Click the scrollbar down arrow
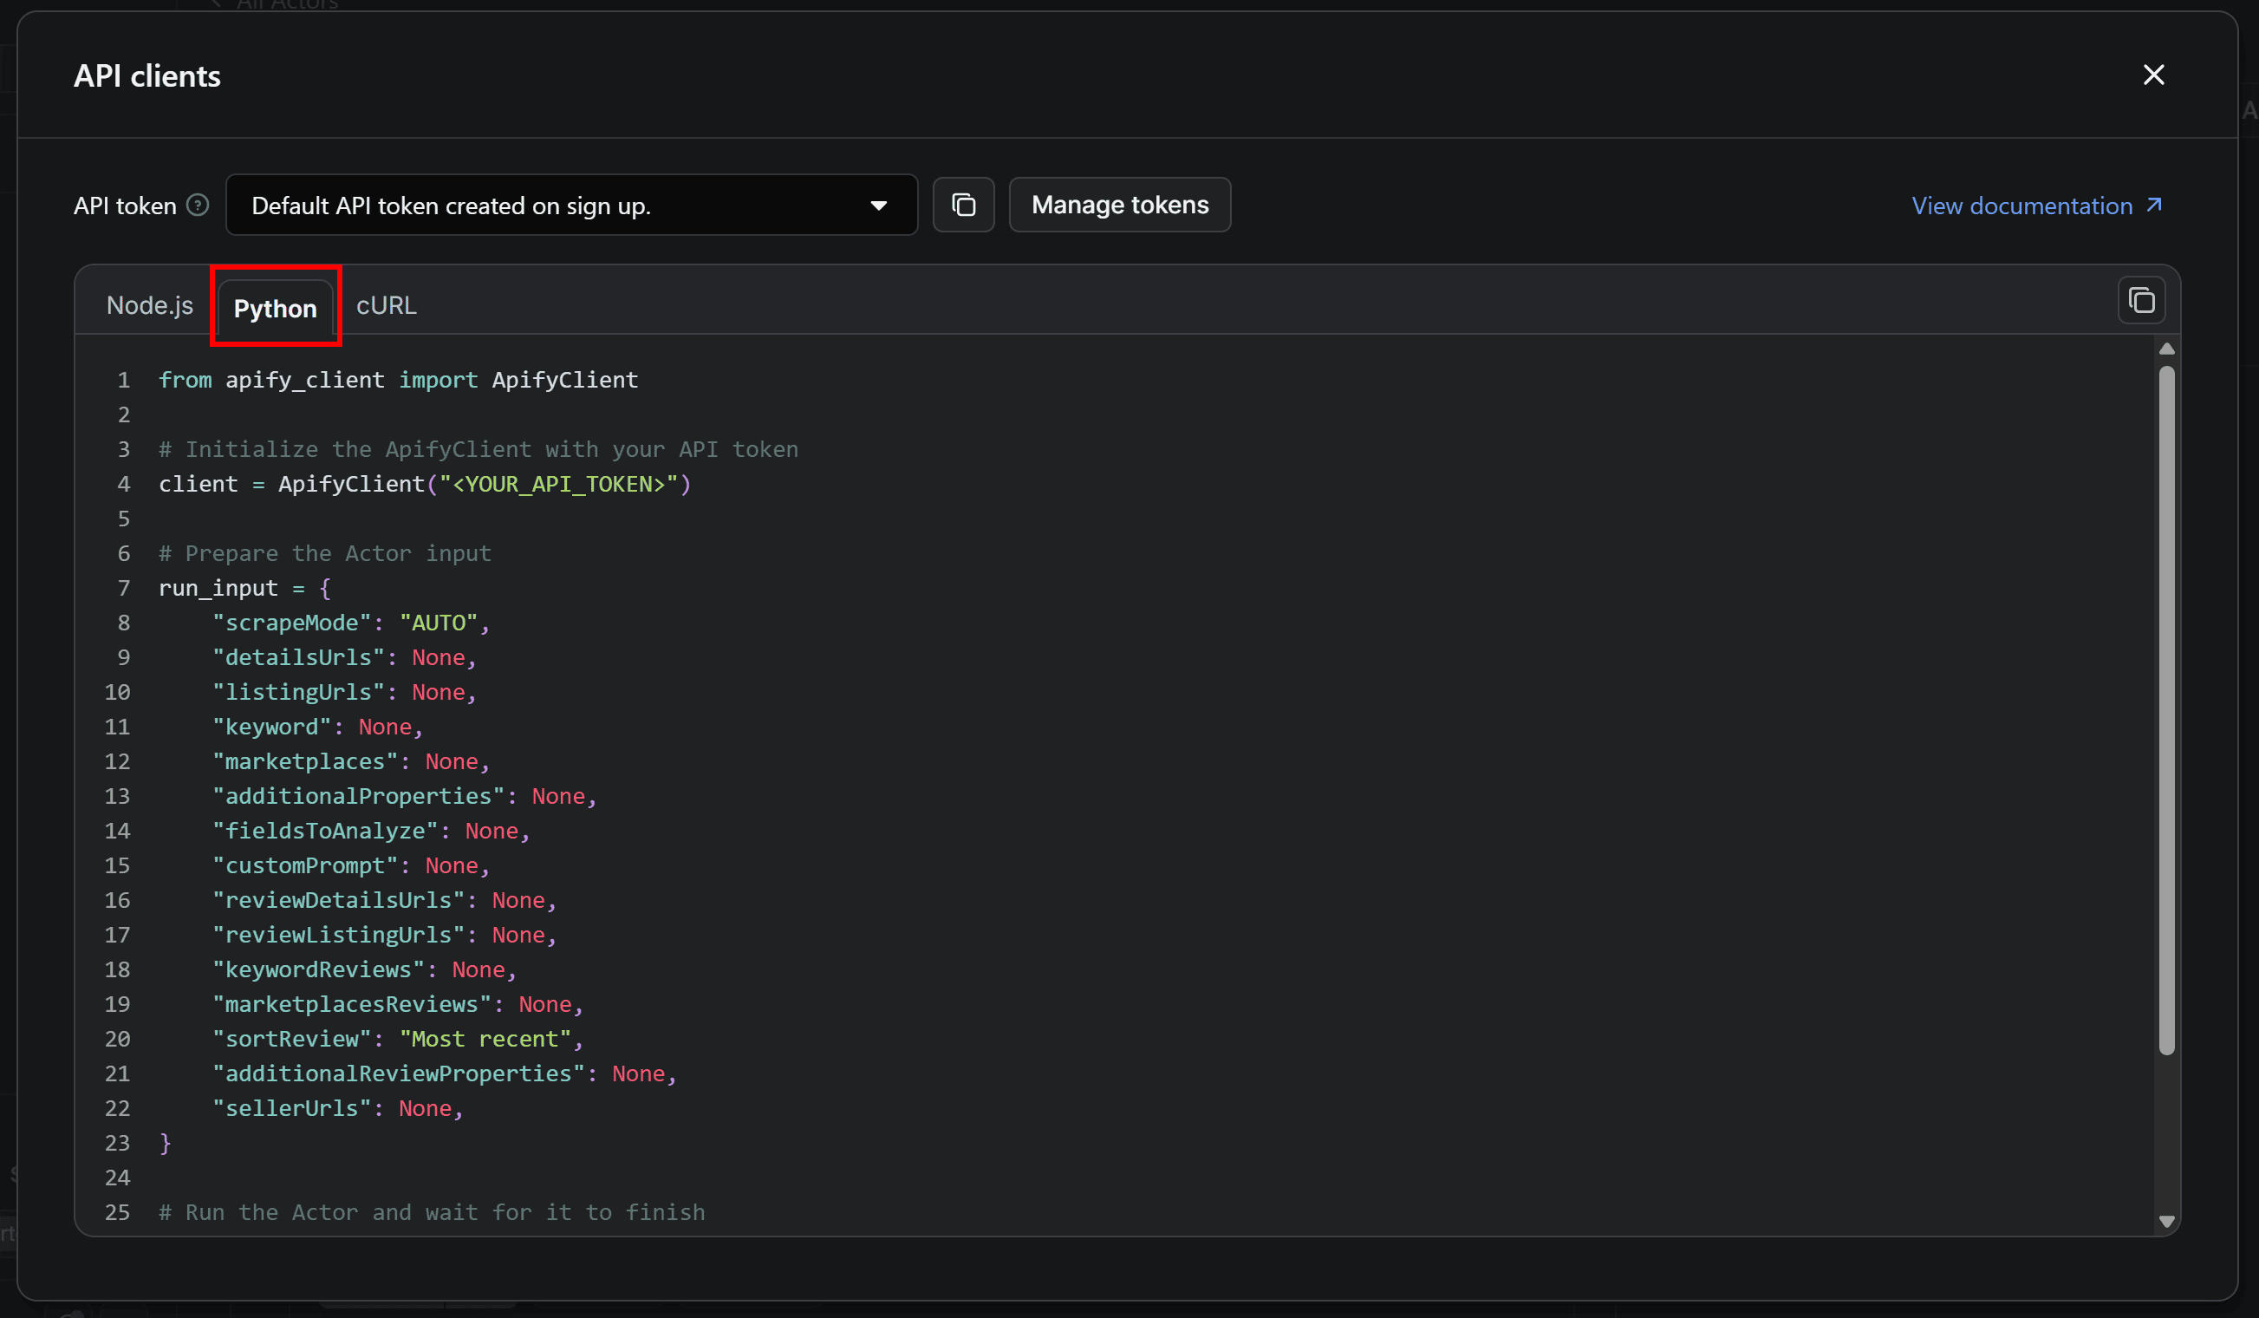Viewport: 2259px width, 1318px height. click(2168, 1220)
